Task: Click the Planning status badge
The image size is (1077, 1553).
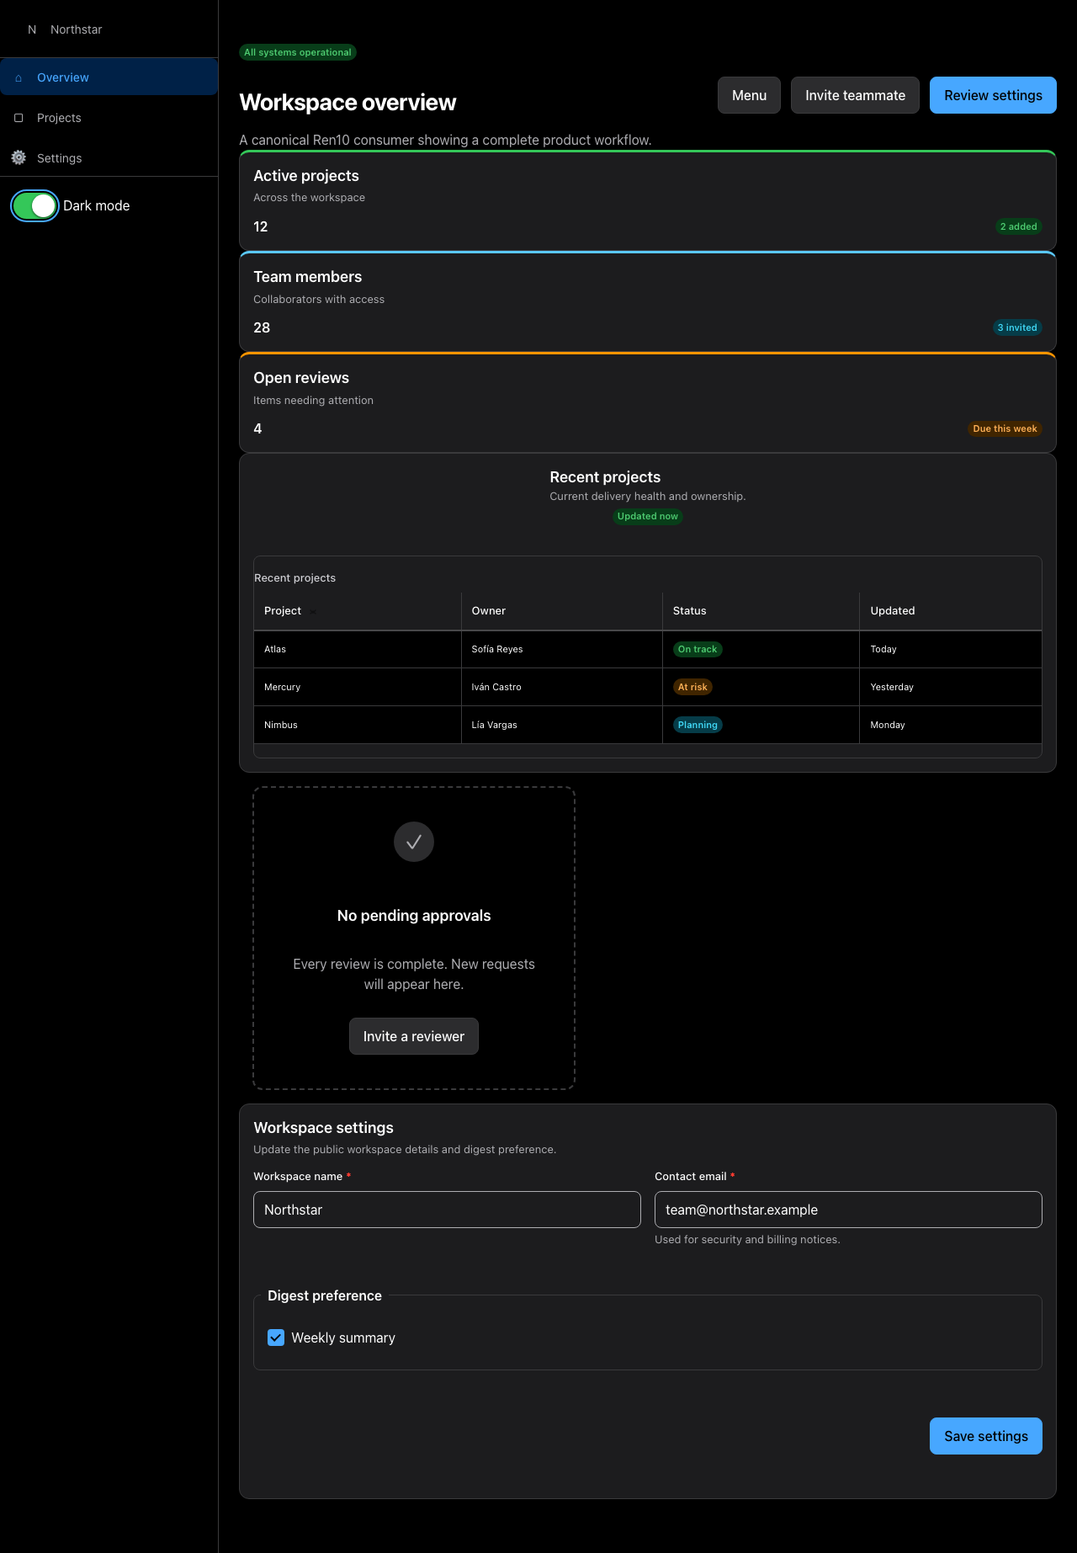Action: click(x=698, y=725)
